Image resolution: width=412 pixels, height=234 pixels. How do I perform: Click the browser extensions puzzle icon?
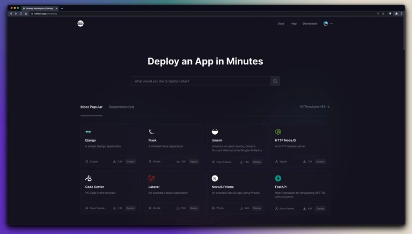pyautogui.click(x=396, y=13)
